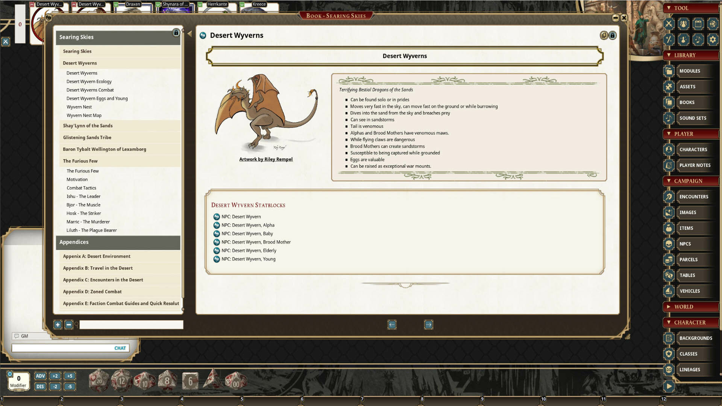The image size is (722, 406).
Task: Collapse the LIBRARY sidebar category
Action: coord(669,55)
